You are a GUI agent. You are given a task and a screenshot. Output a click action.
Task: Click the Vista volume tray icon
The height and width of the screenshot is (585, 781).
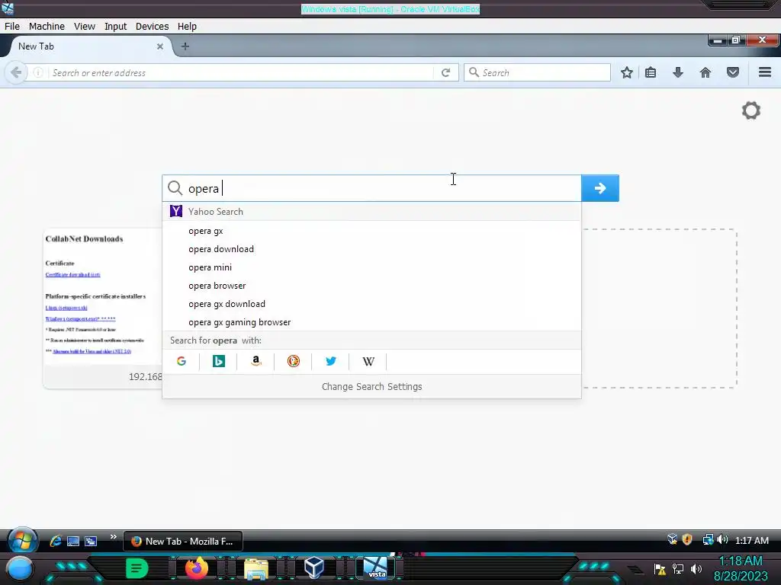(722, 540)
